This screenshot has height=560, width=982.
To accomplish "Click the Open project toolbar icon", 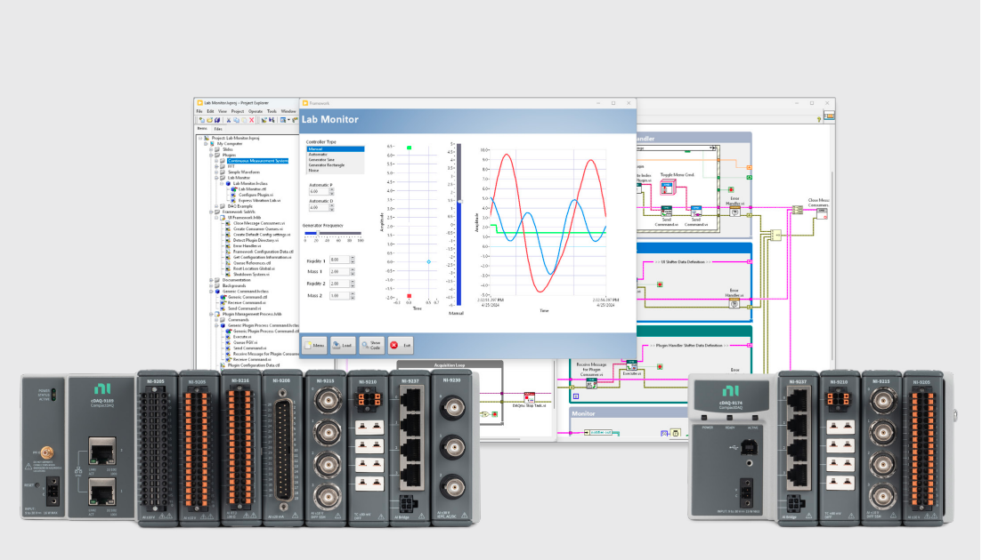I will coord(209,120).
